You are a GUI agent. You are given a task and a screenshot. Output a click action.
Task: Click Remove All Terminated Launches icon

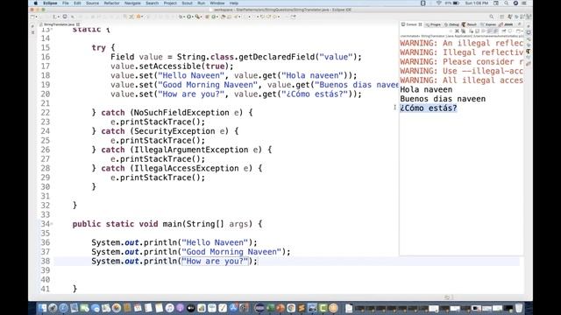click(x=463, y=31)
